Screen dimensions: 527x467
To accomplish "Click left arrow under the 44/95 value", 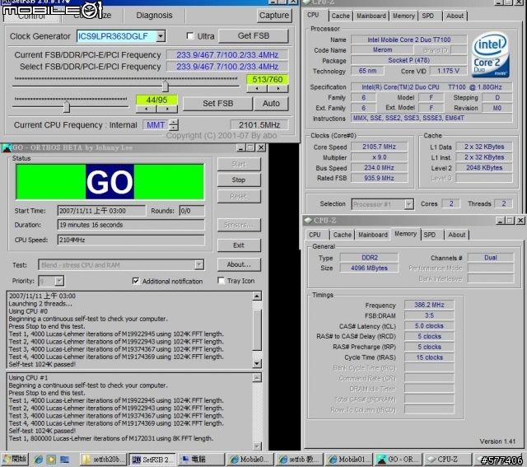I will (147, 109).
